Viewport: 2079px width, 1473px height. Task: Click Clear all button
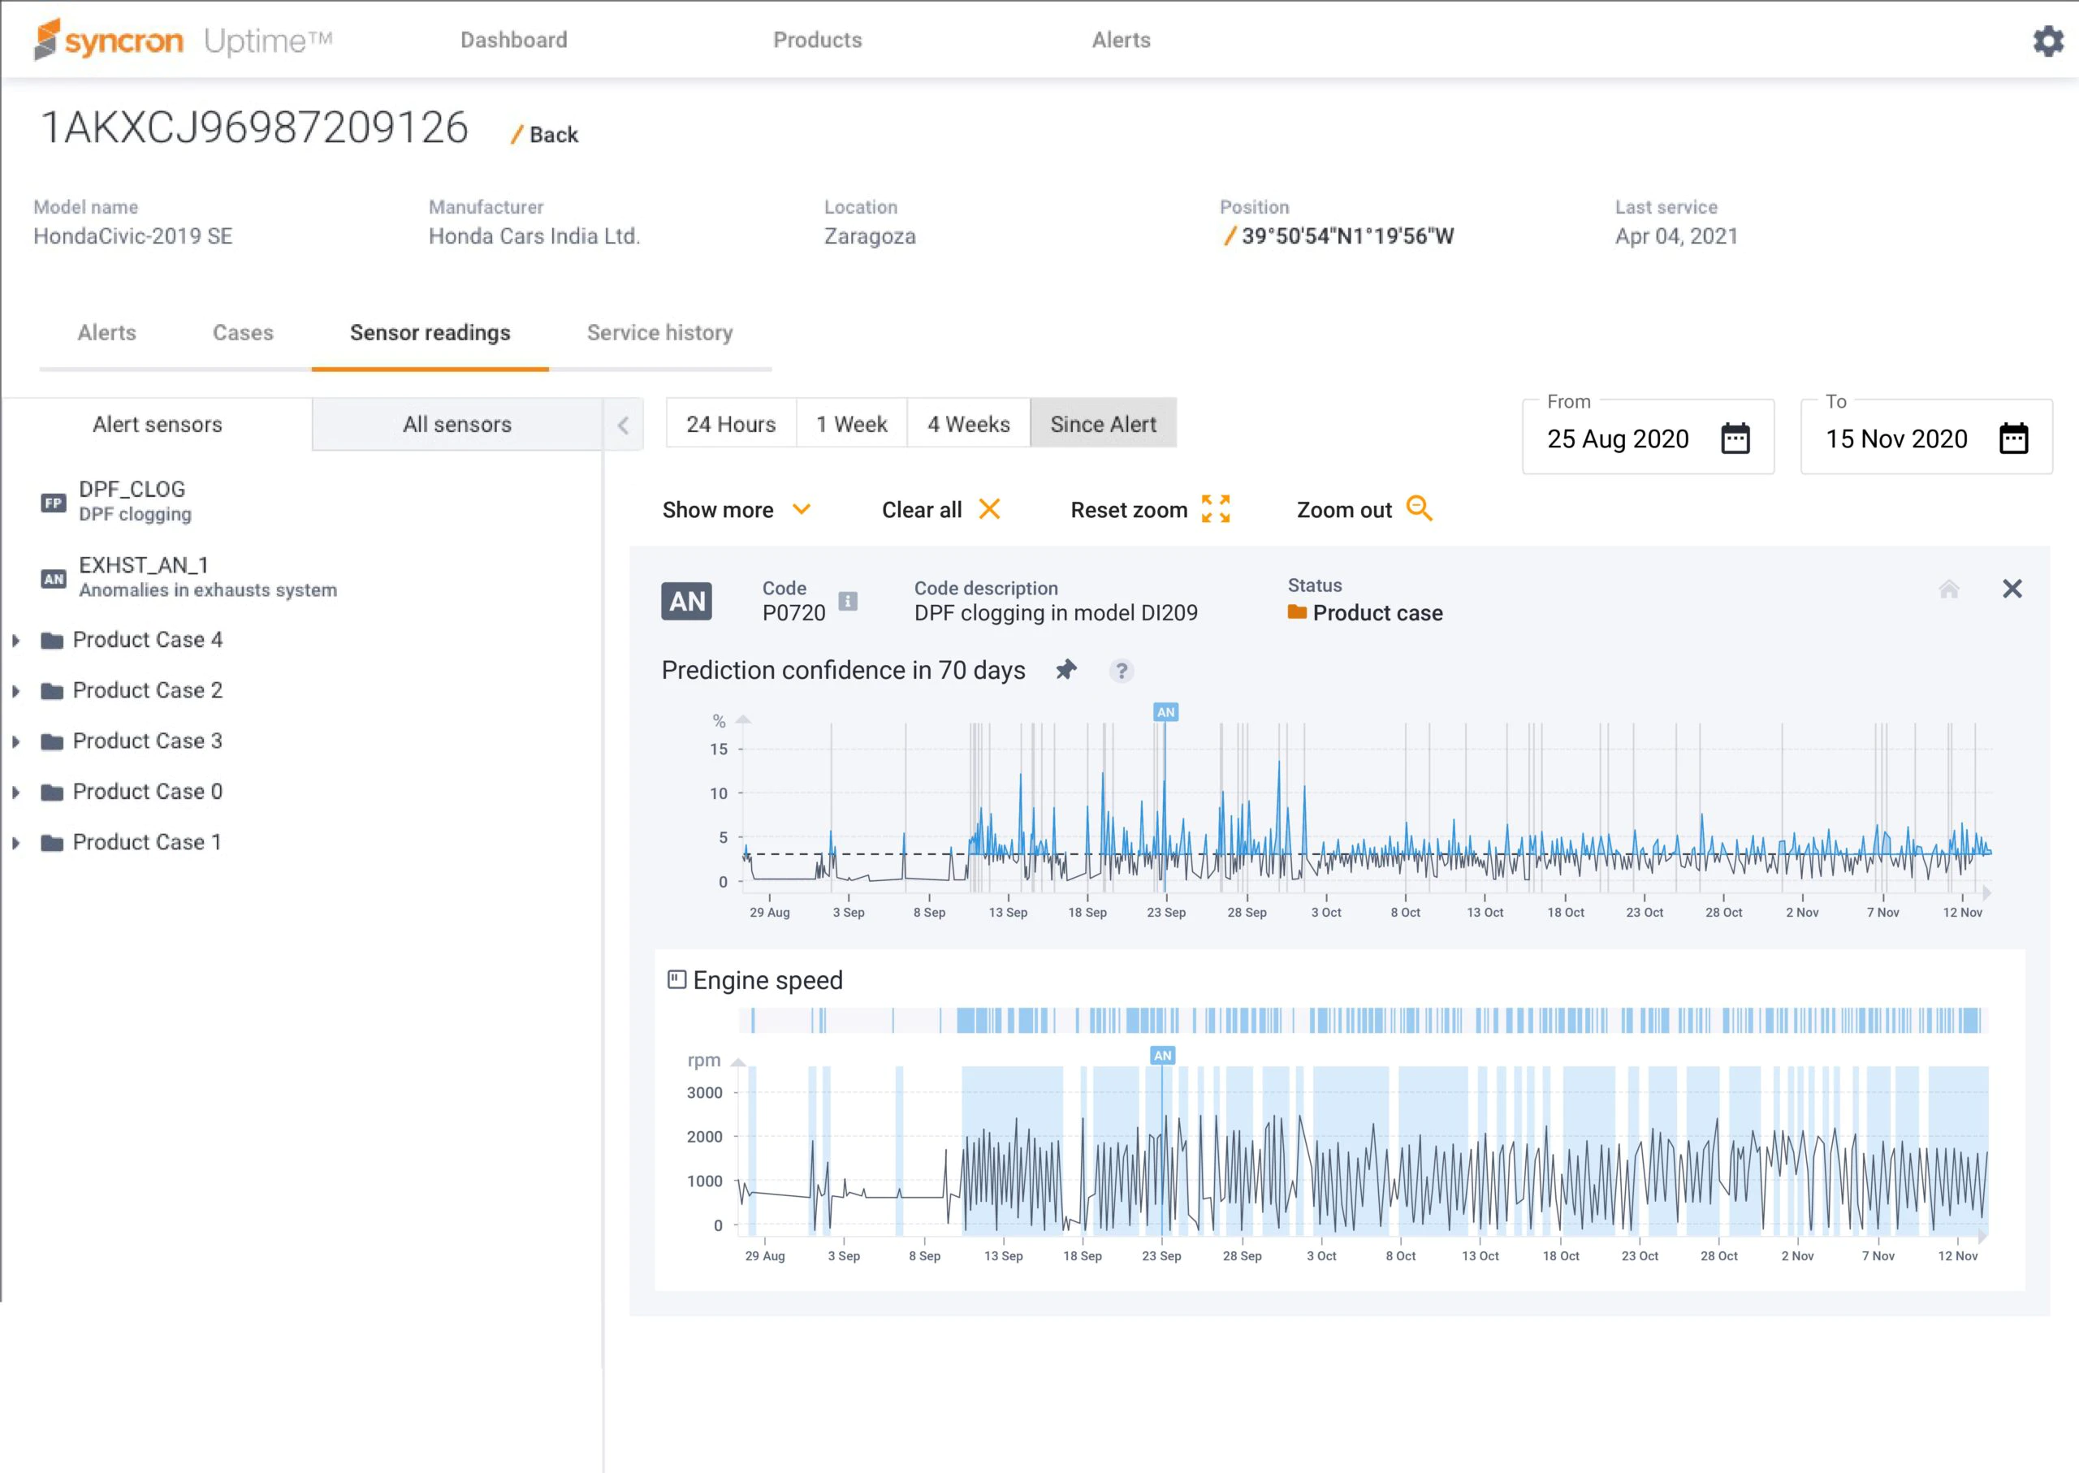(x=940, y=510)
